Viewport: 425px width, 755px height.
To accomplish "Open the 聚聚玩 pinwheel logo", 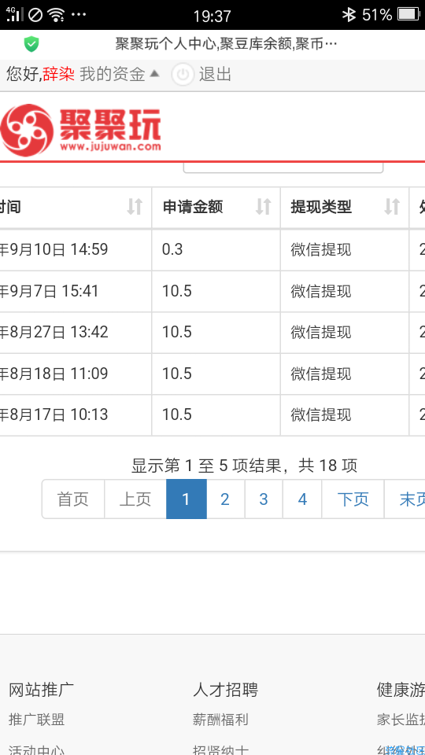I will [x=27, y=130].
